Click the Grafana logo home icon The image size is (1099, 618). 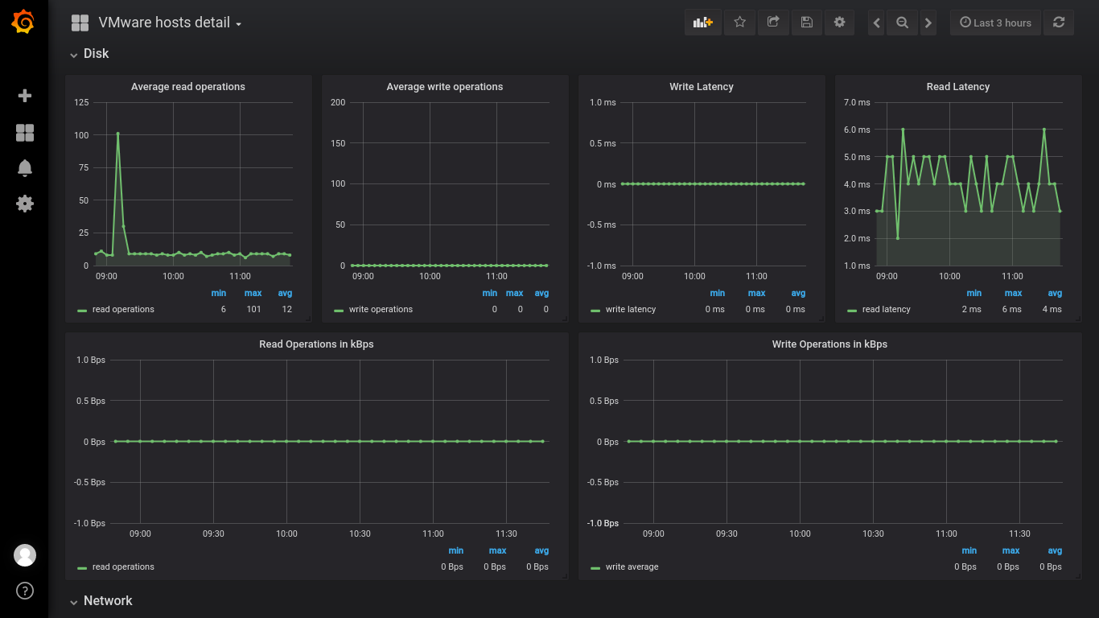[x=23, y=22]
